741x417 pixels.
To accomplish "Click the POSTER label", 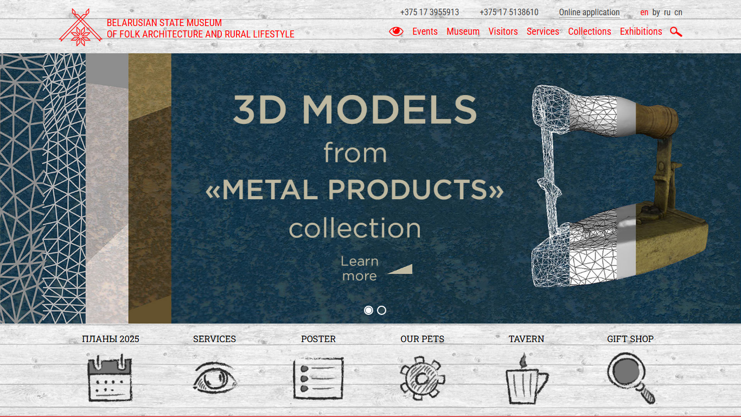I will point(318,339).
